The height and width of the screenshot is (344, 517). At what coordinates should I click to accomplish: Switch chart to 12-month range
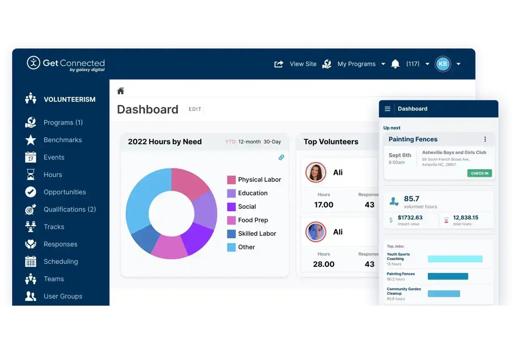point(249,142)
